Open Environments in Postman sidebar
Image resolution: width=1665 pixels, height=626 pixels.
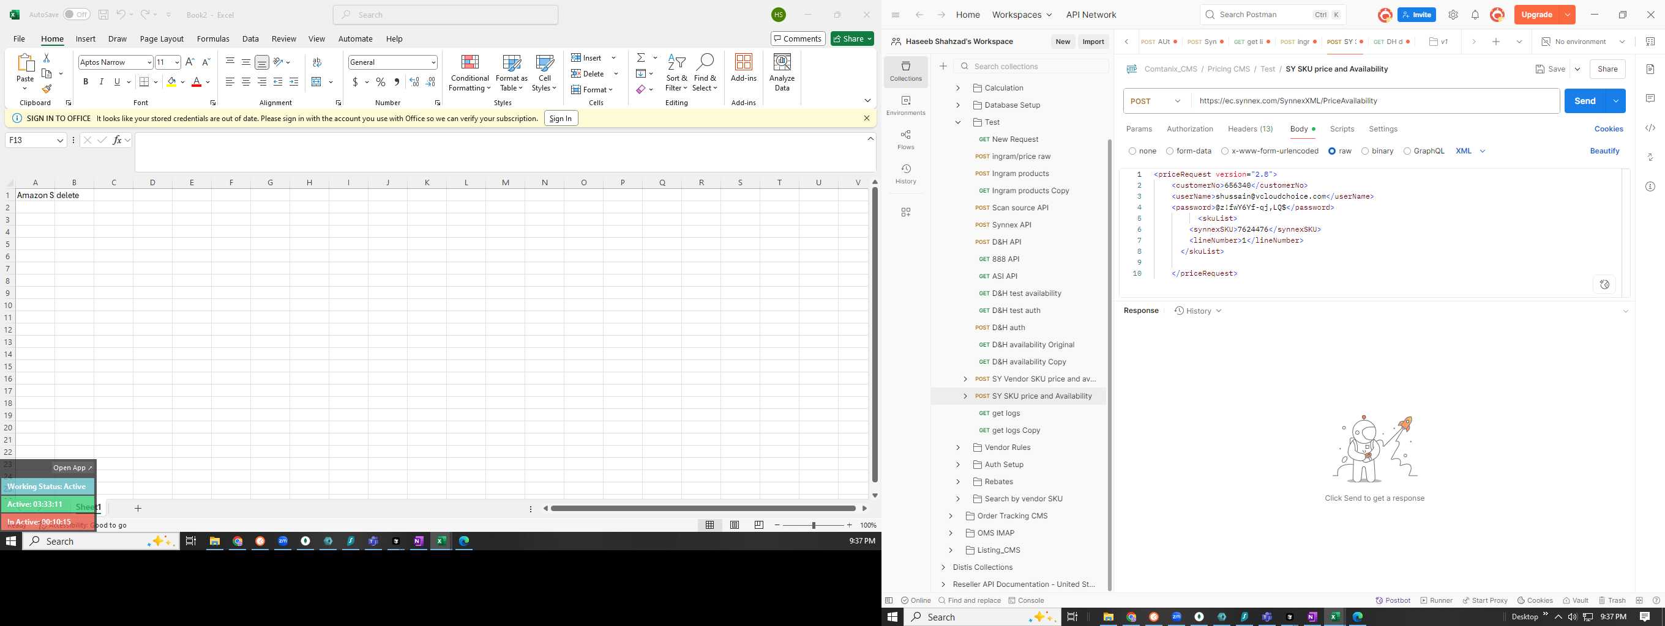click(x=905, y=106)
